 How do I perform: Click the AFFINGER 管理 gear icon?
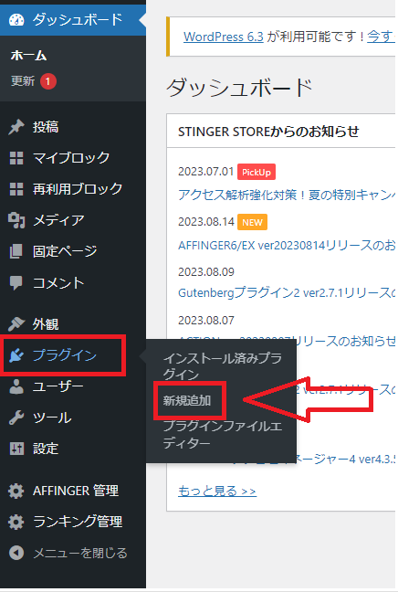[x=16, y=491]
